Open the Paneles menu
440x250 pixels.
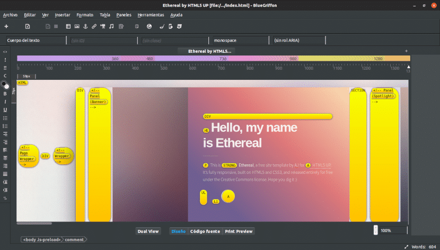click(124, 15)
